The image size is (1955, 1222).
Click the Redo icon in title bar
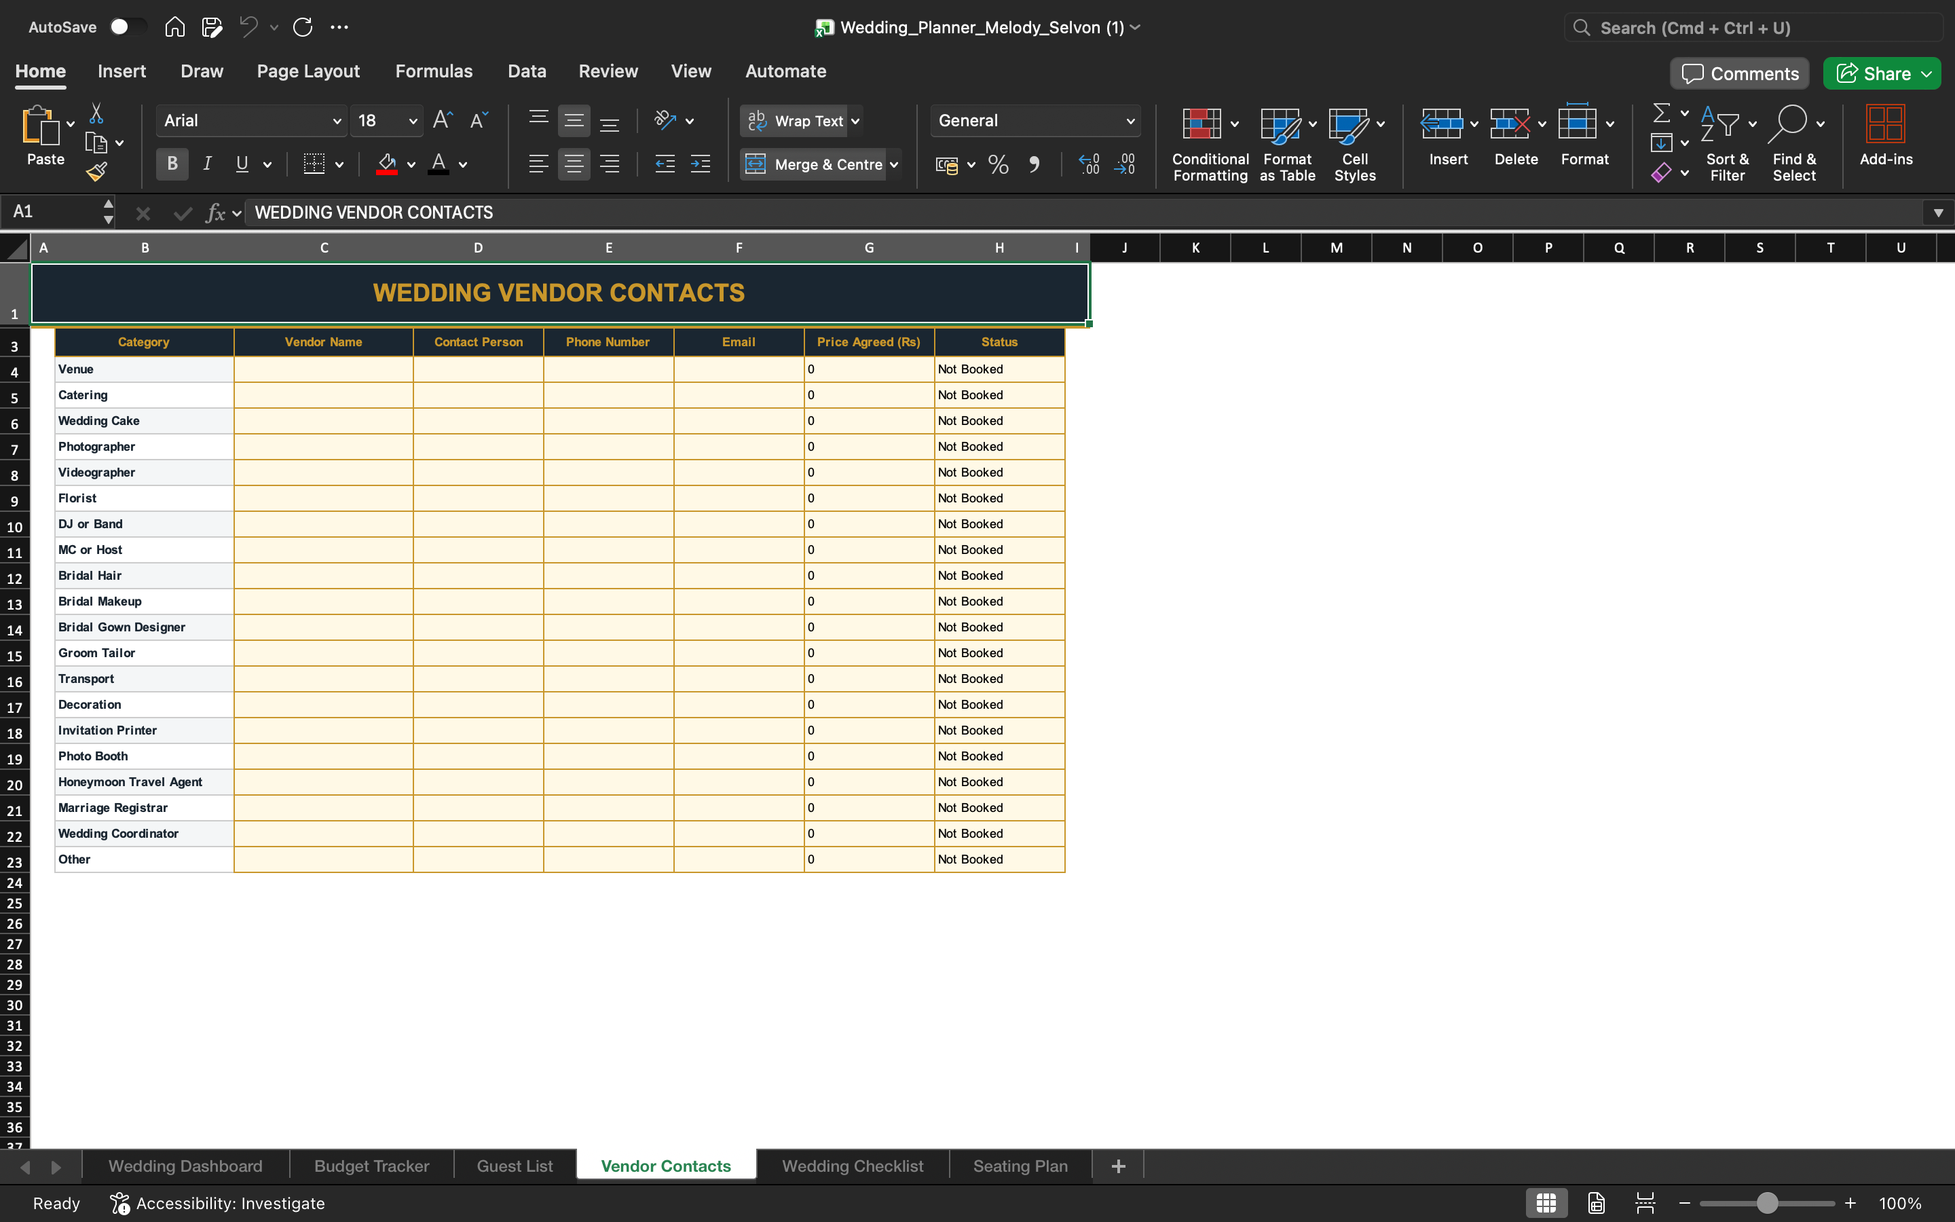coord(303,27)
